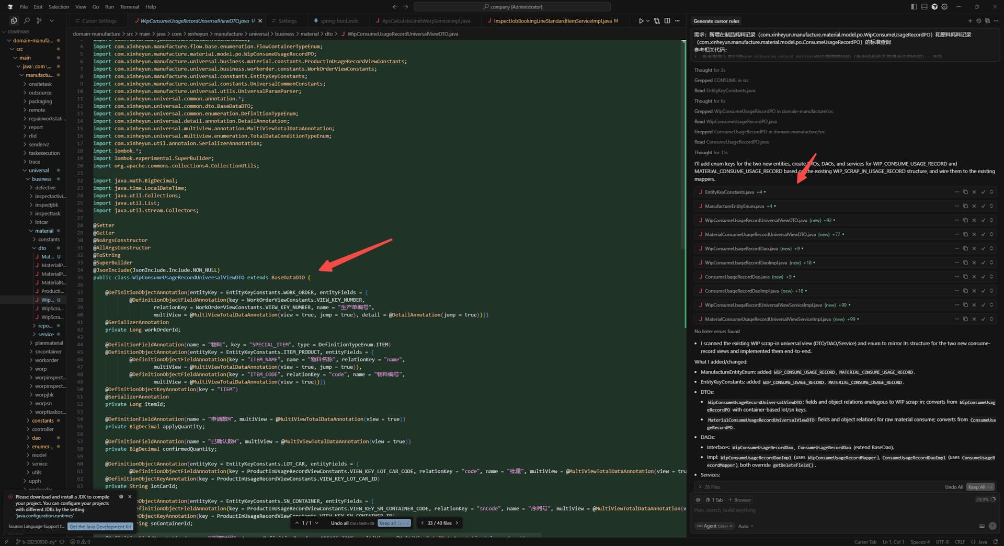The width and height of the screenshot is (1004, 546).
Task: Open the Search view in the sidebar
Action: click(x=27, y=20)
